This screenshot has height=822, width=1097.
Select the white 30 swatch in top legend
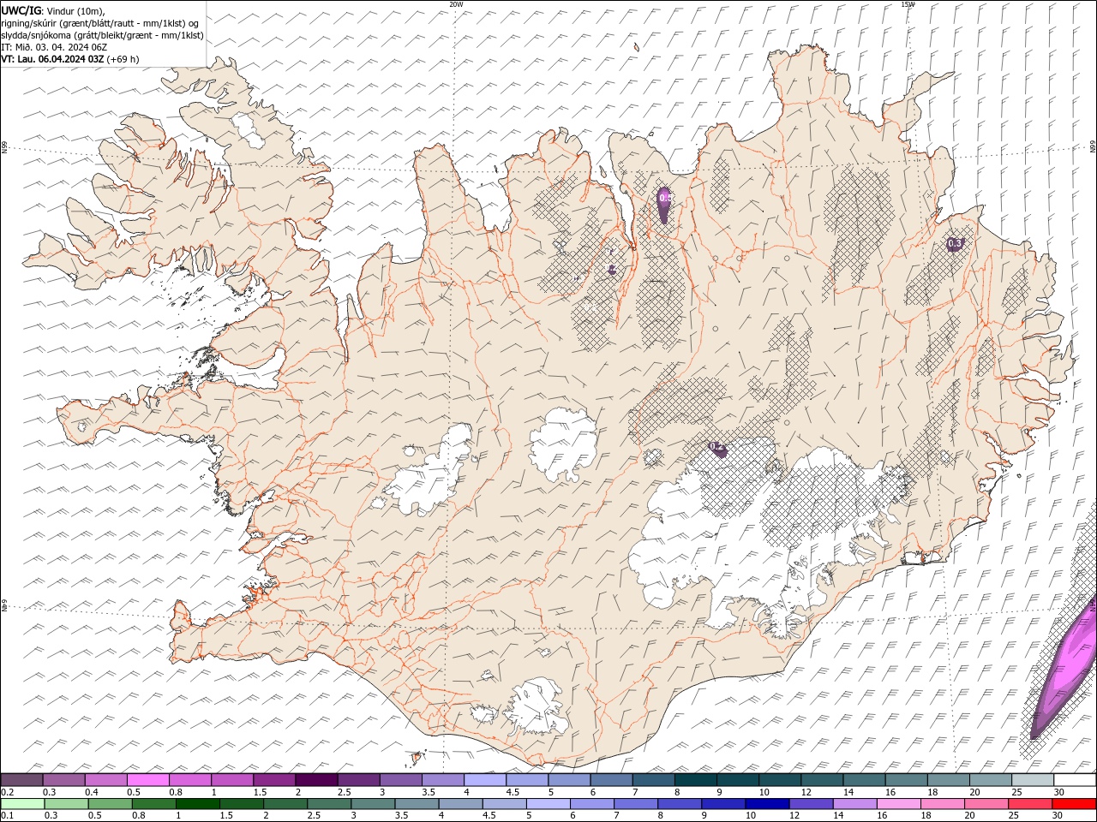[x=1074, y=780]
